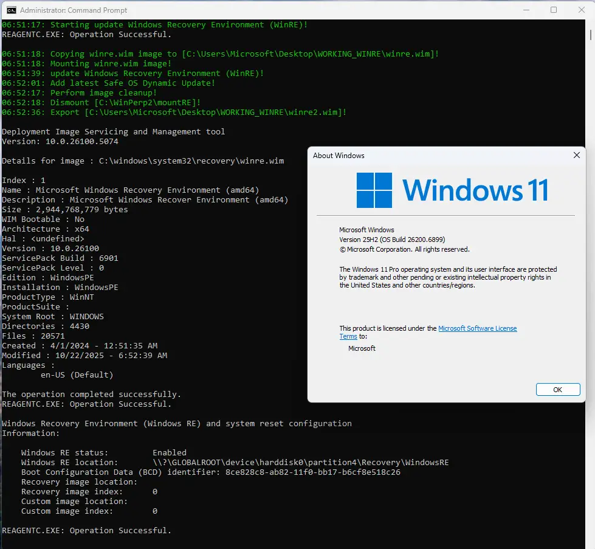Screen dimensions: 595x549
Task: Click the 'System Root : WINDOWS' line
Action: 53,317
